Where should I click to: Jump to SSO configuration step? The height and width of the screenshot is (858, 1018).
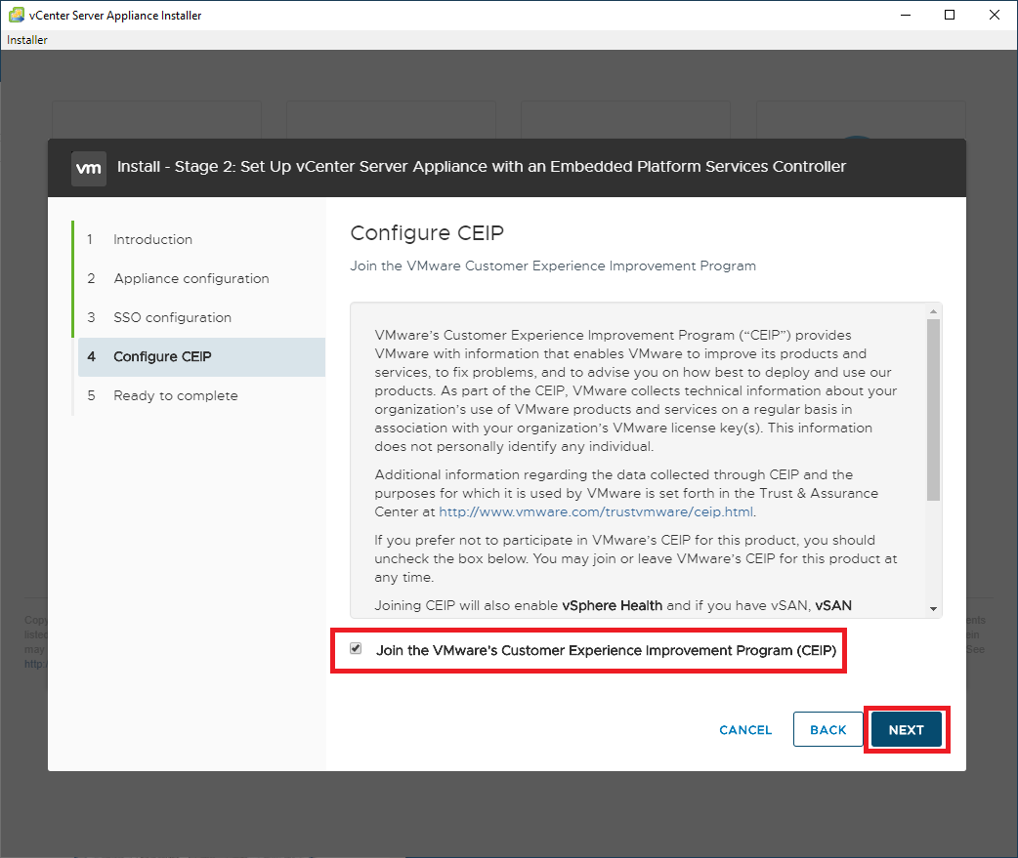(172, 317)
